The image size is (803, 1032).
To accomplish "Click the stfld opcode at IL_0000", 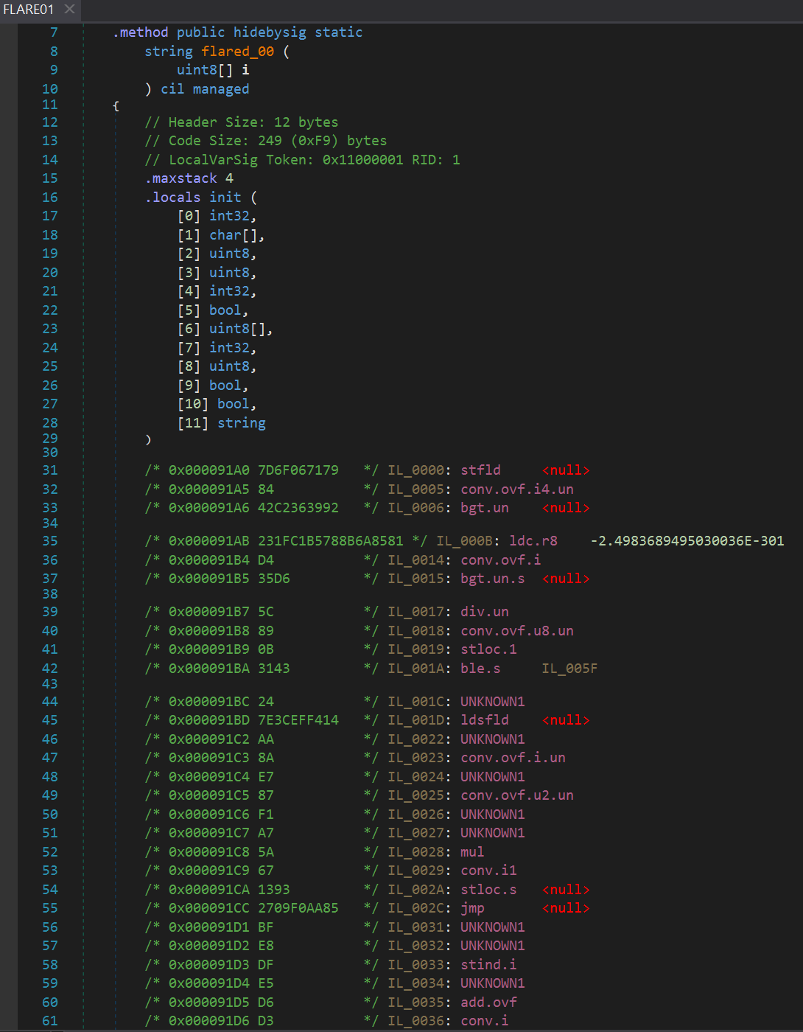I will 480,470.
